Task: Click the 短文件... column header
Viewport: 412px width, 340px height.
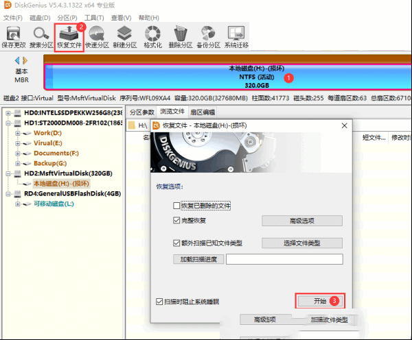Action: [x=374, y=138]
